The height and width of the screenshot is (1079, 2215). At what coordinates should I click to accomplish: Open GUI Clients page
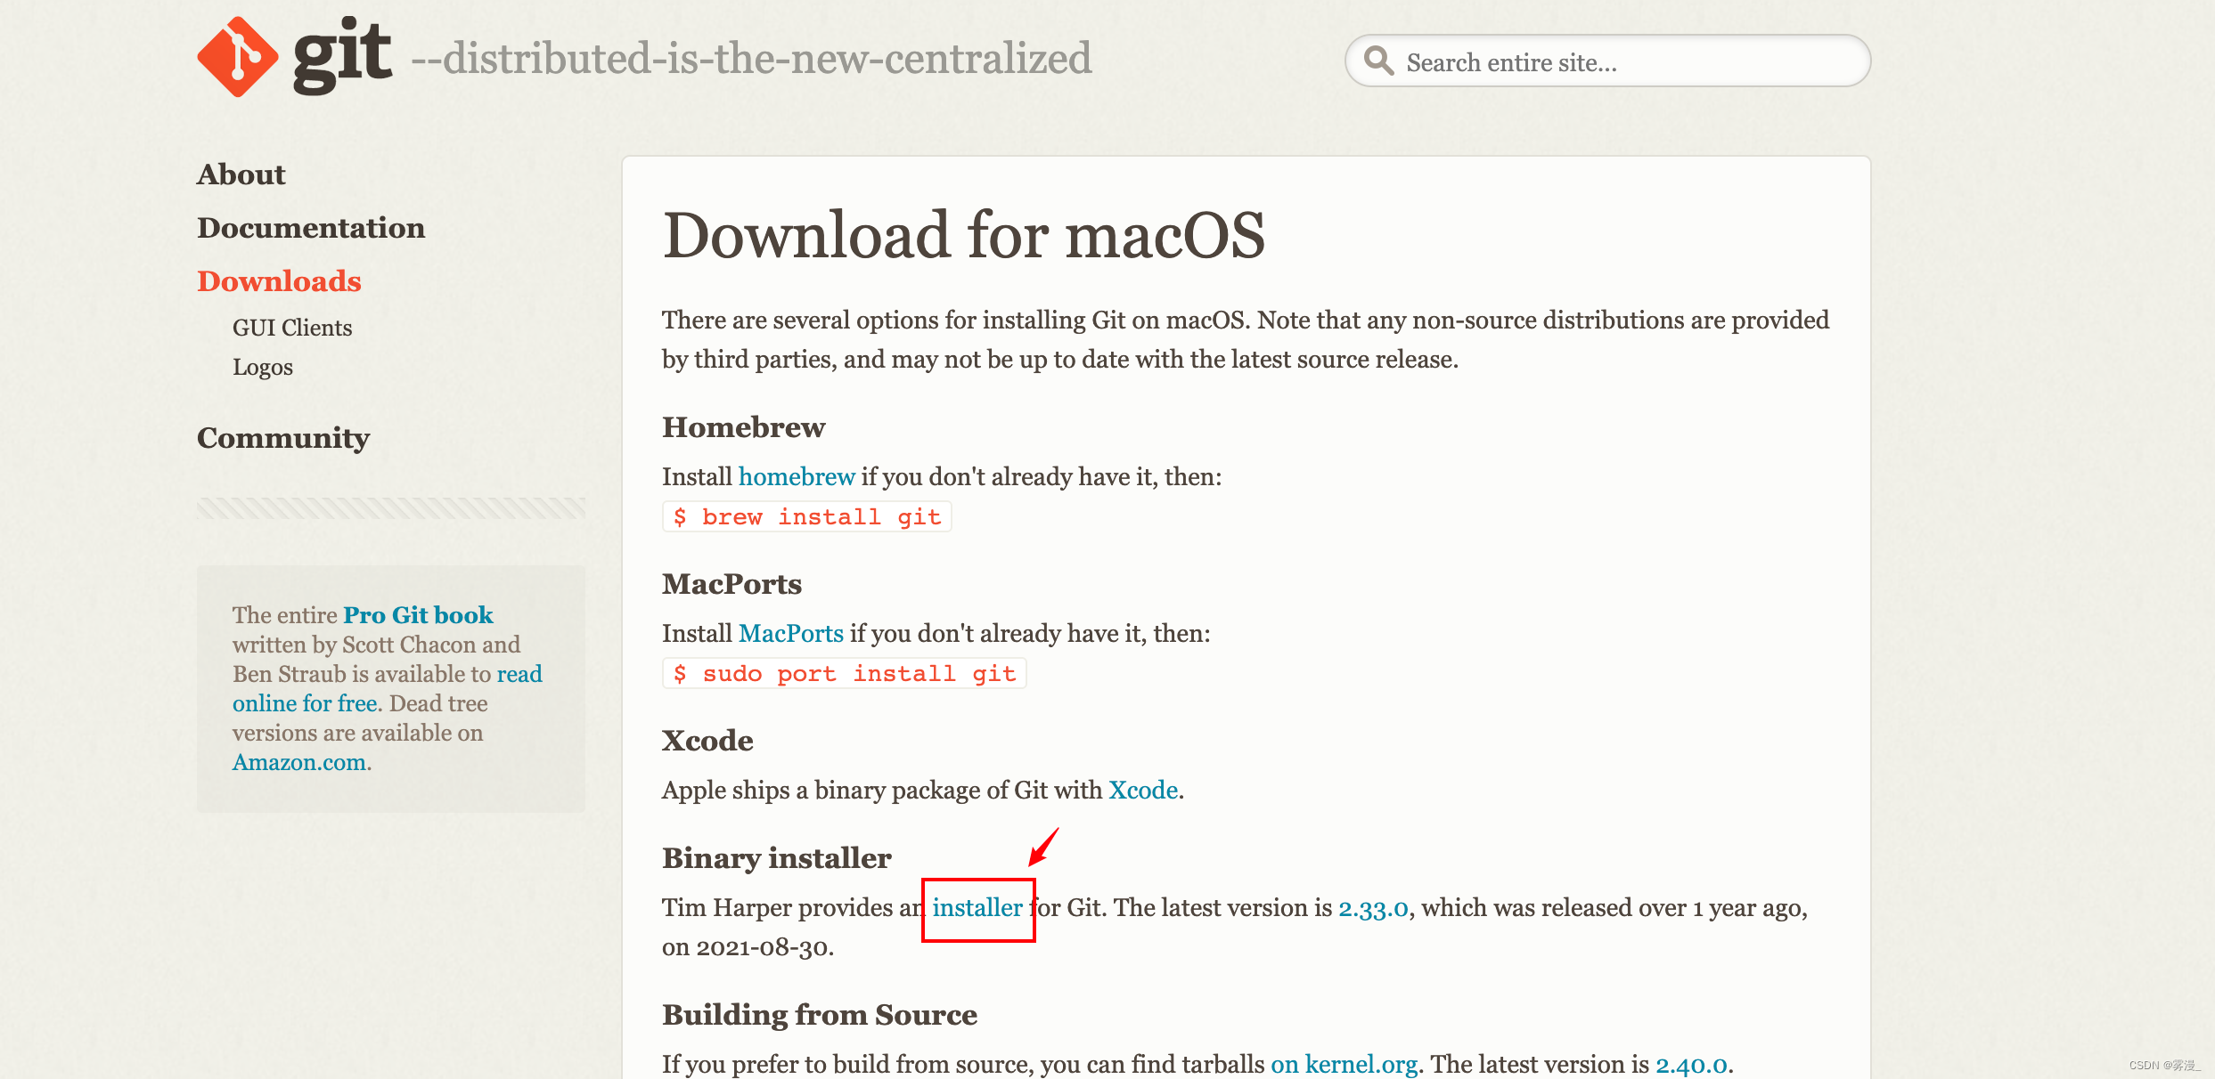tap(292, 327)
